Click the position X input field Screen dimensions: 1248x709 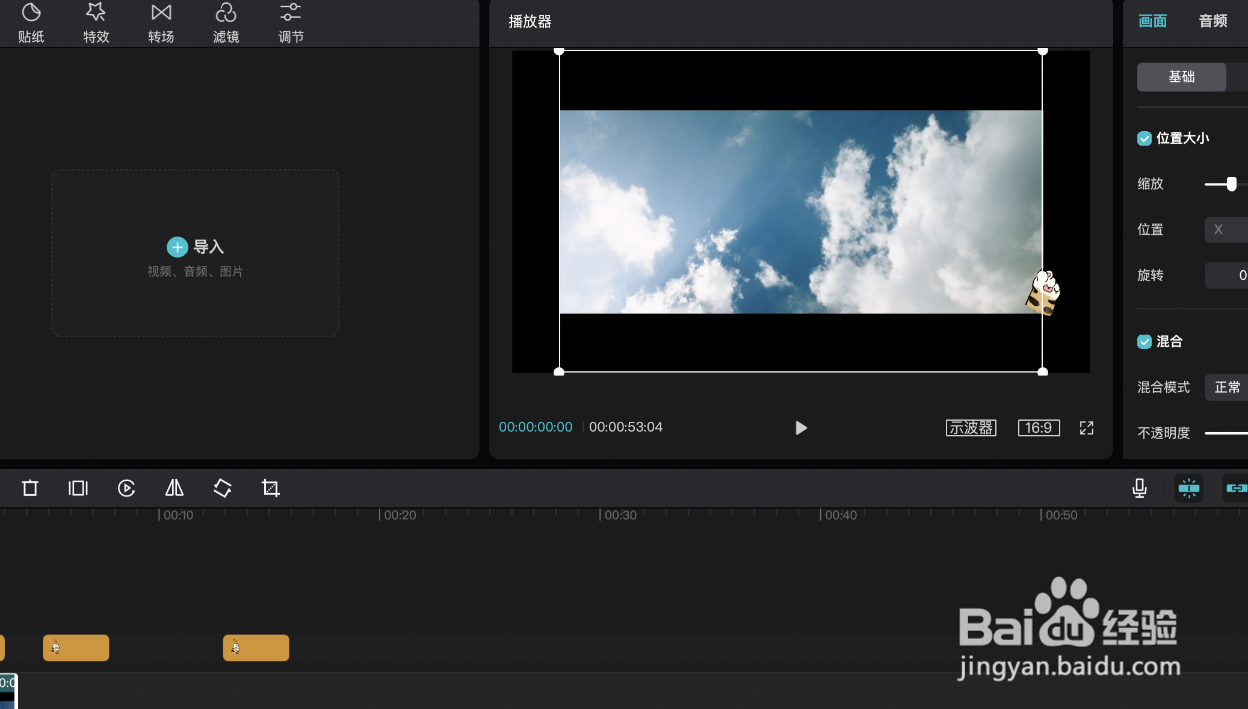pyautogui.click(x=1226, y=230)
